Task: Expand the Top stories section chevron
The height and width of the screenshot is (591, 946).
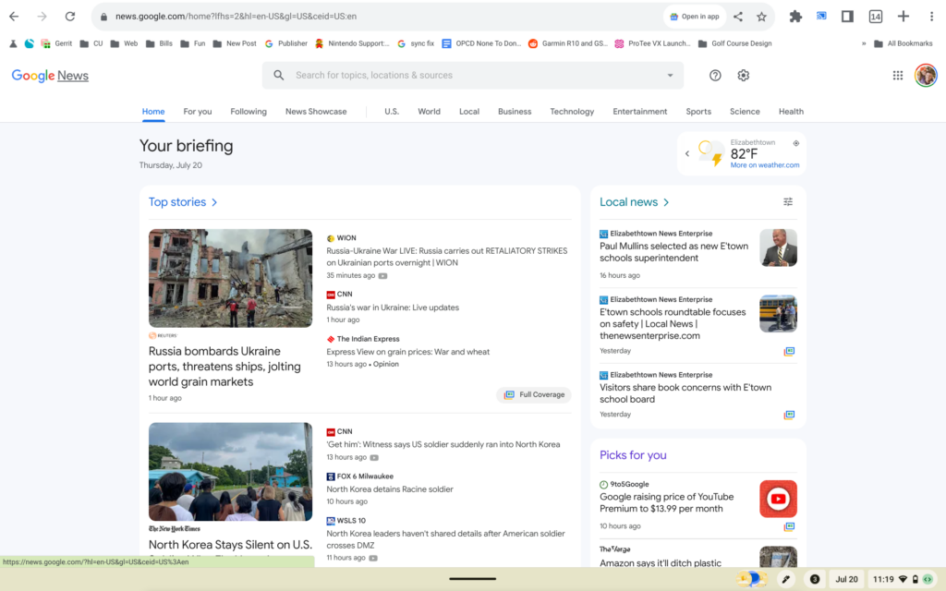Action: (x=214, y=202)
